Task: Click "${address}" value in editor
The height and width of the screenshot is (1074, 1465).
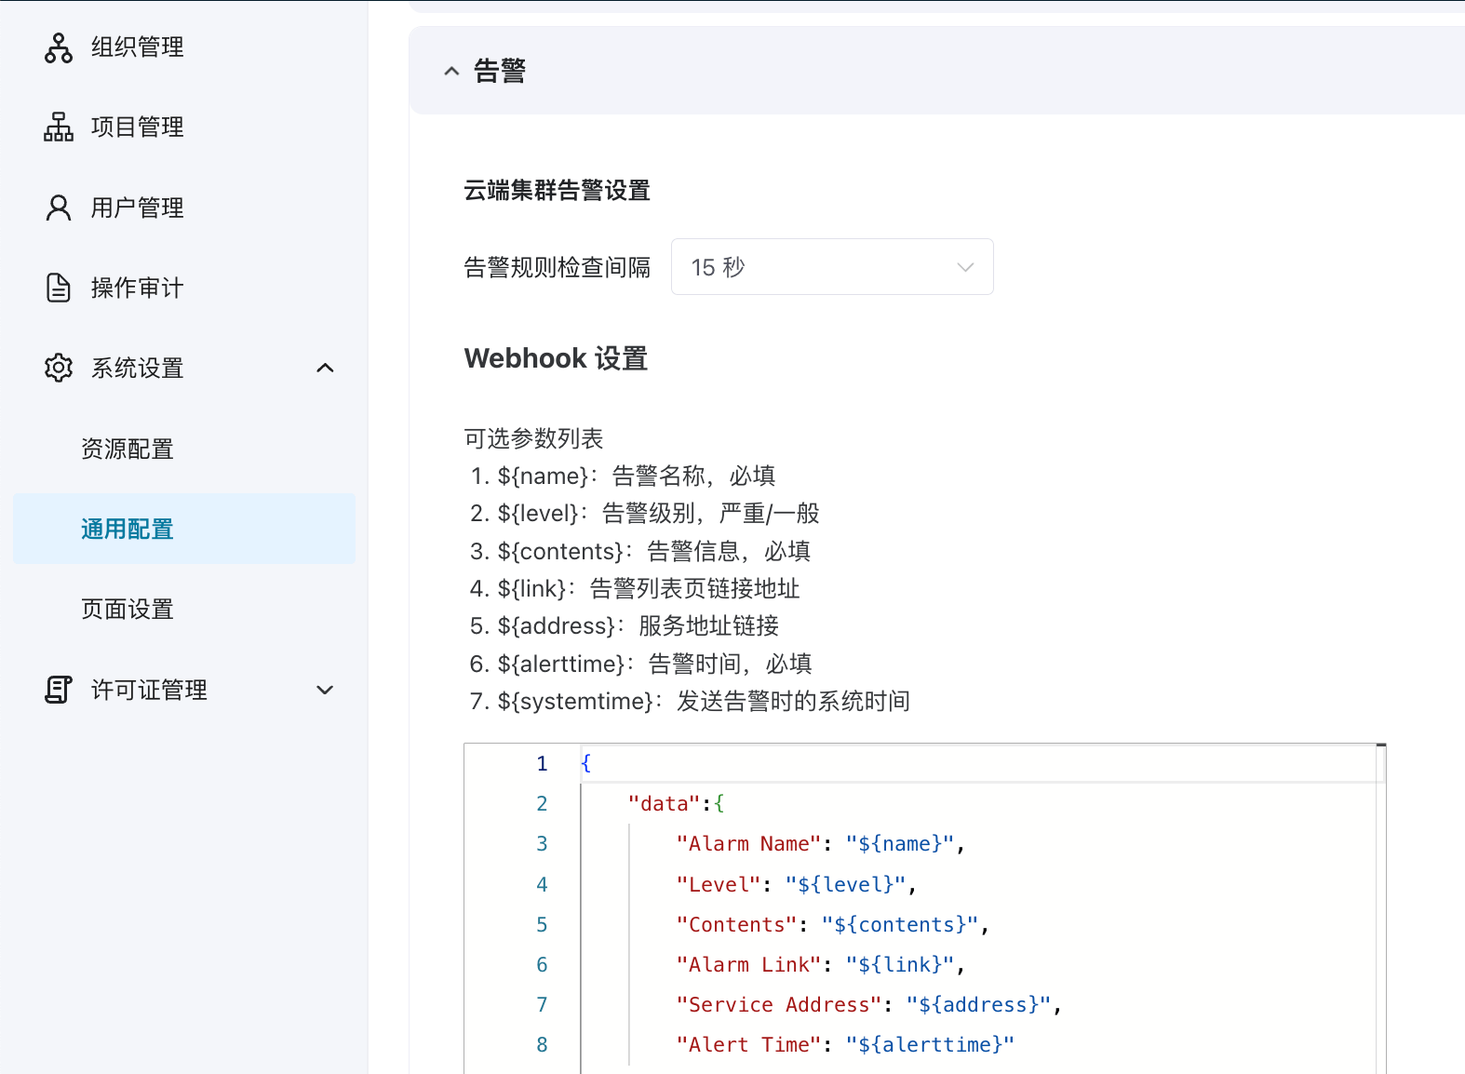Action: tap(979, 1004)
